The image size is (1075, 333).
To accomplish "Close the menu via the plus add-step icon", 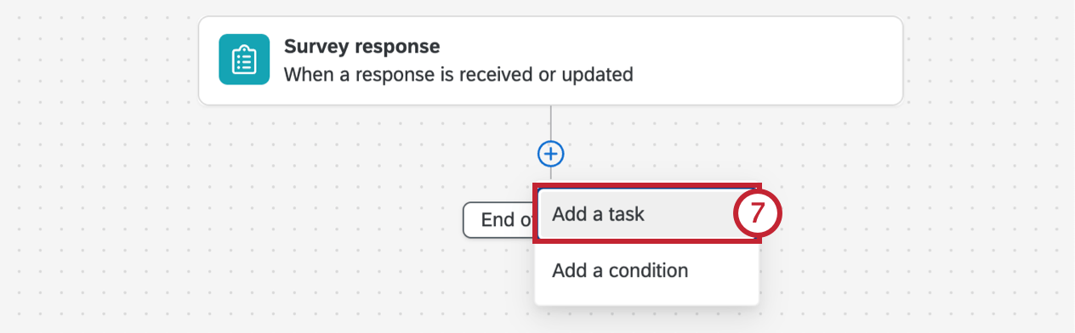I will pos(551,154).
